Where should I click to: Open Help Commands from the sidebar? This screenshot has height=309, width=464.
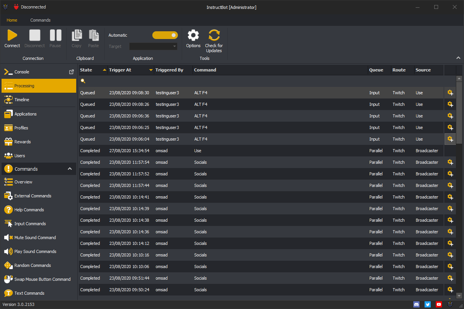pos(39,210)
